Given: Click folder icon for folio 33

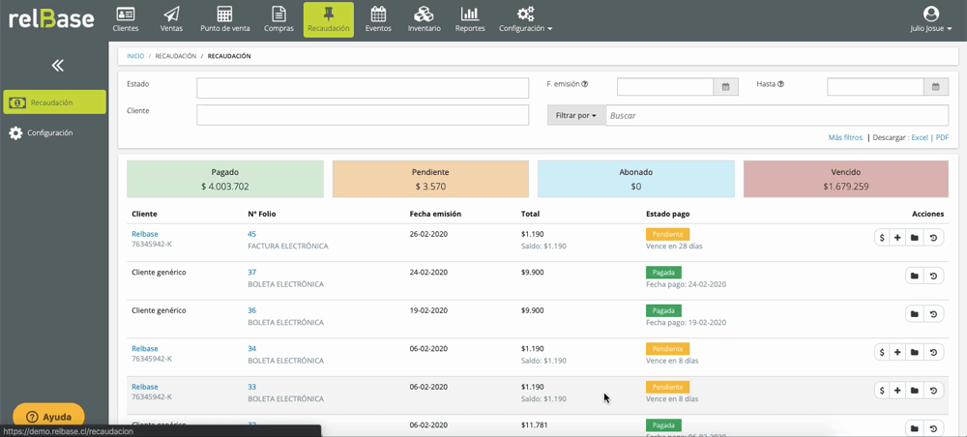Looking at the screenshot, I should [915, 391].
